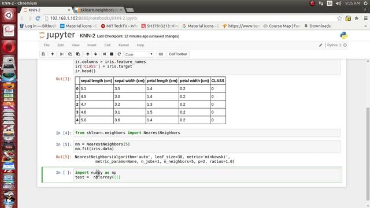Screen dimensions: 370x208
Task: Click the clock showing 9:35 AM
Action: (x=352, y=3)
